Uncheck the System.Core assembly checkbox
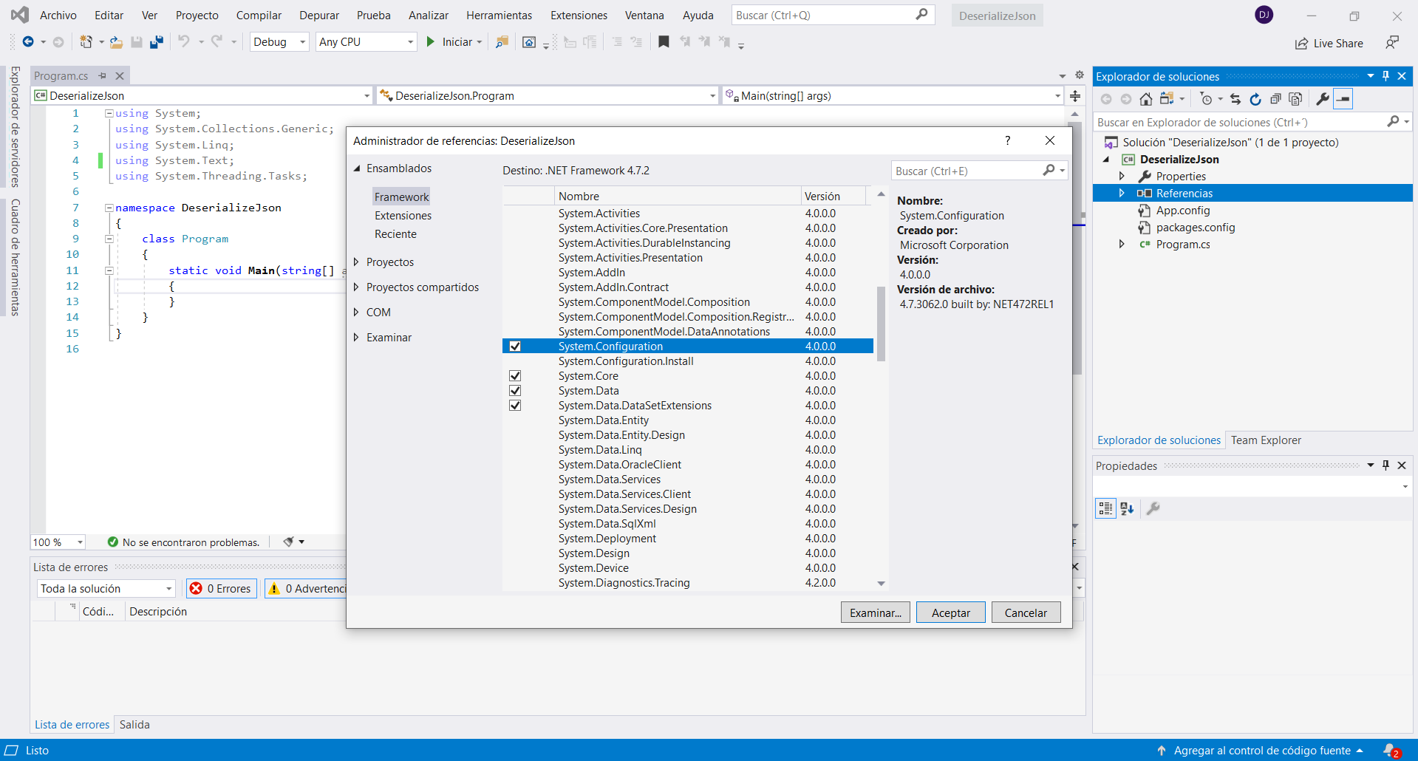Screen dimensions: 1418x761 coord(515,376)
